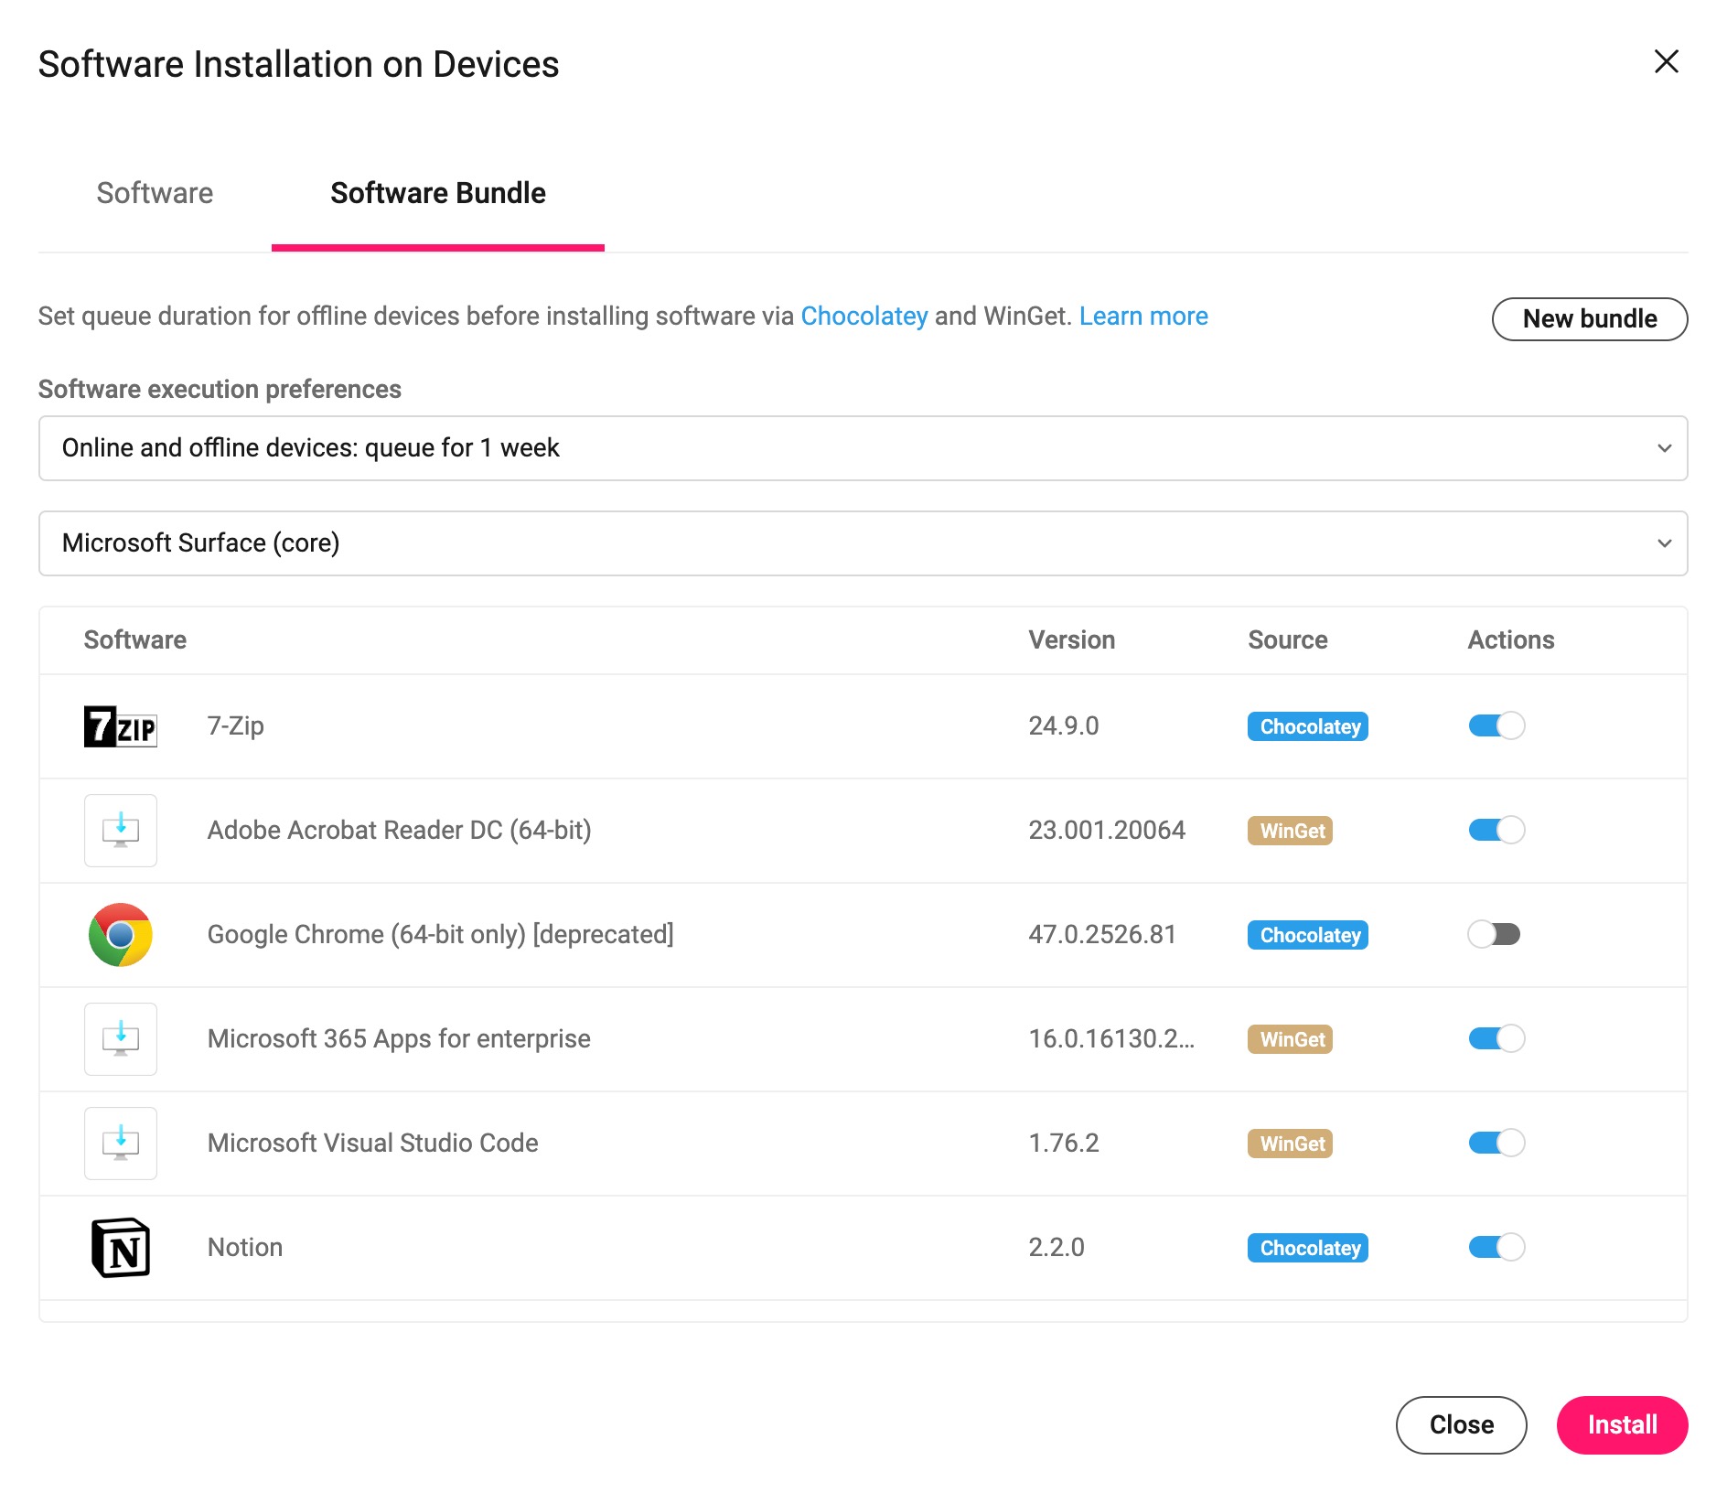Open the Microsoft Surface (core) bundle dropdown

click(x=863, y=543)
